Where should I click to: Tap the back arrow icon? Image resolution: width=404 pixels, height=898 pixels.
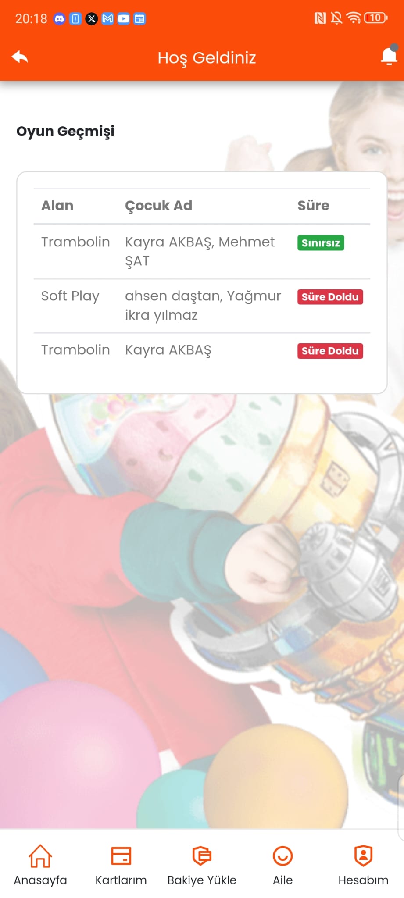pyautogui.click(x=20, y=57)
